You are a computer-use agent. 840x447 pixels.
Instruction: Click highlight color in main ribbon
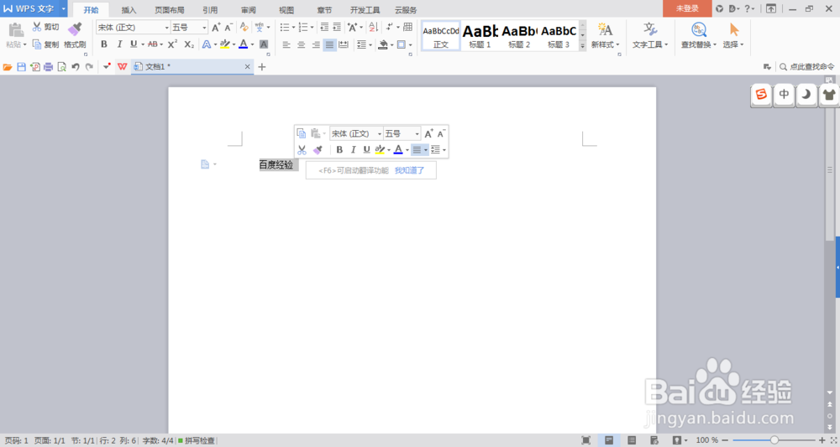point(225,44)
